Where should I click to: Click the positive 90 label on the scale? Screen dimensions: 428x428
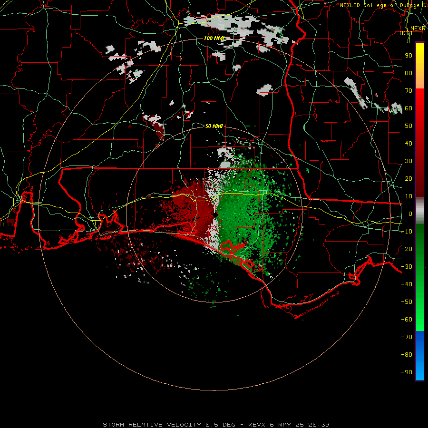tap(409, 56)
